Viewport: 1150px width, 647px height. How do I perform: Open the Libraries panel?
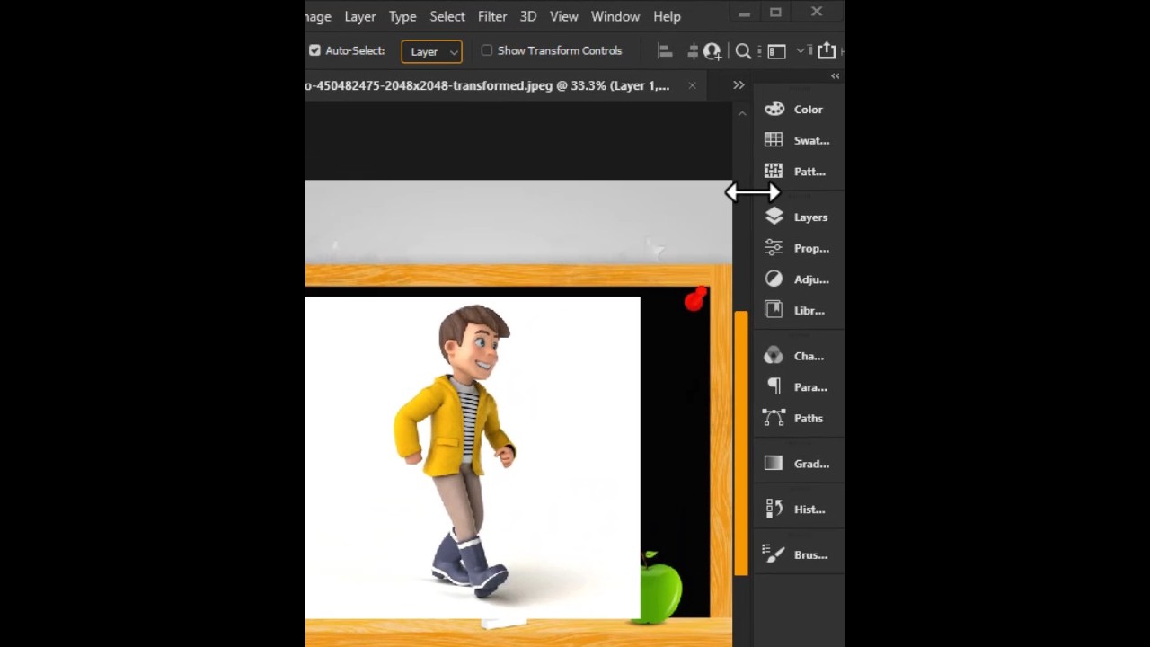[794, 310]
